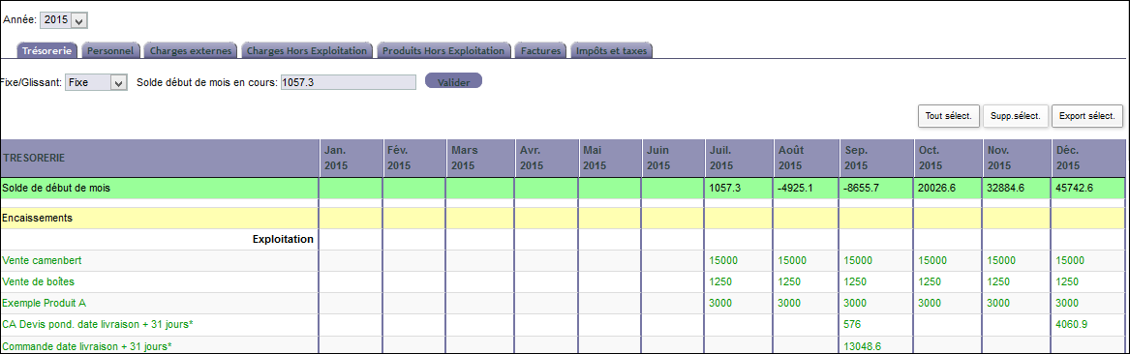Click Vente camembert July value 15000
1130x354 pixels.
(723, 260)
